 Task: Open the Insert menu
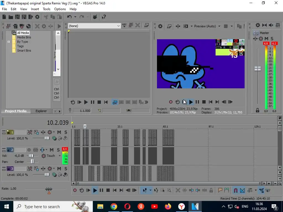[x=35, y=9]
